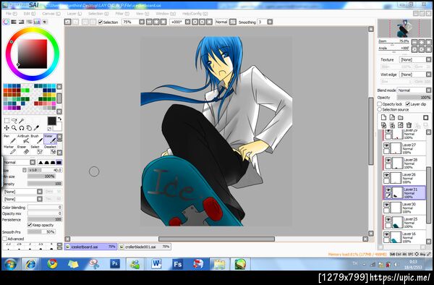Pick the rotate view tool
This screenshot has height=285, width=434.
[22, 128]
